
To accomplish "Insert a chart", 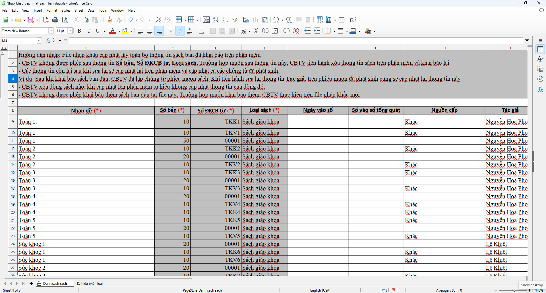I will tap(256, 20).
